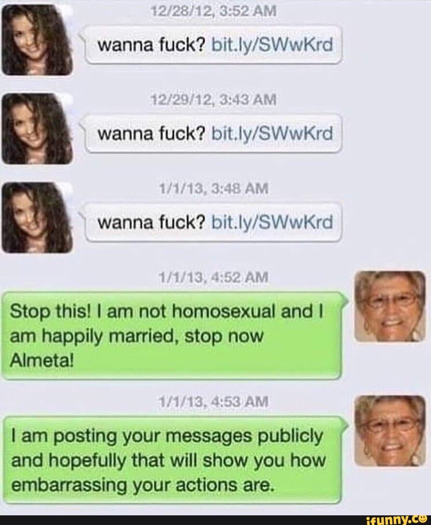Open the bit.ly/SWwKrd link sent 12/28/12
Image resolution: width=431 pixels, height=525 pixels.
click(x=273, y=45)
